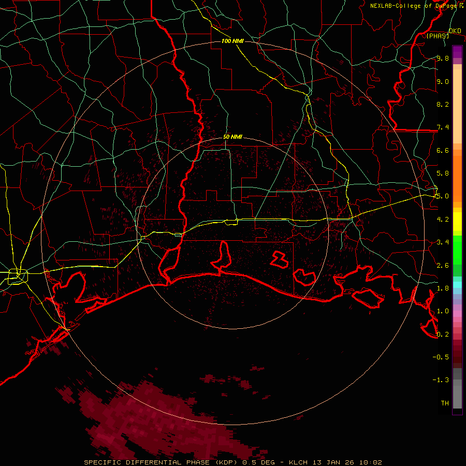Click the 'TH' threshold legend label
Screen dimensions: 466x466
click(x=445, y=403)
